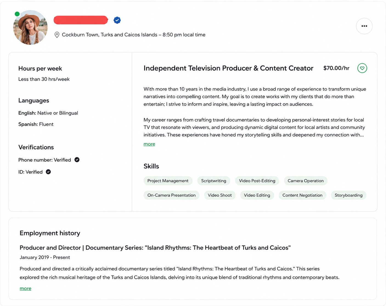Click the Hours per week heading
Viewport: 386px width, 306px height.
tap(40, 68)
